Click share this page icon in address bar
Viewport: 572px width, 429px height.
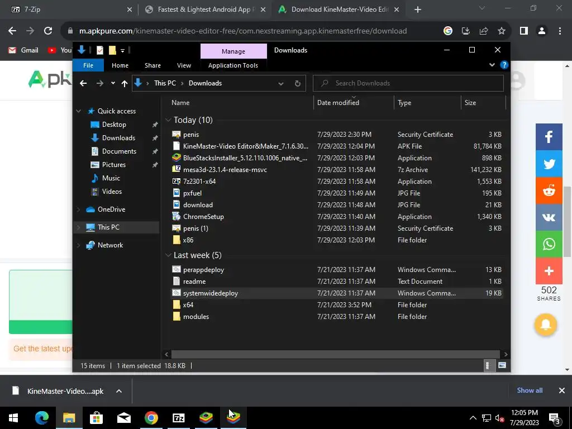[484, 31]
